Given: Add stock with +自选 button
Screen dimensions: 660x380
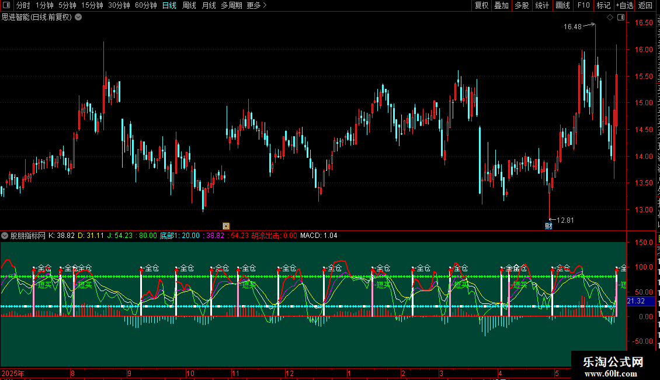Looking at the screenshot, I should tap(624, 5).
